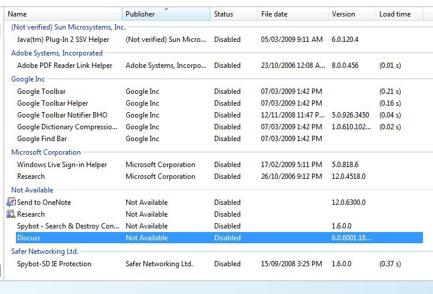433x294 pixels.
Task: Click the Research add-on book icon
Action: pyautogui.click(x=11, y=214)
